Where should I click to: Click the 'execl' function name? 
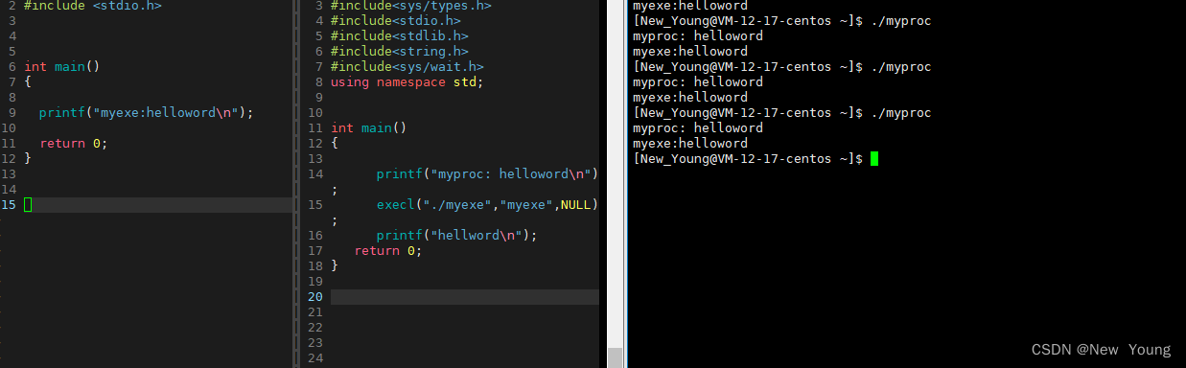(x=396, y=205)
